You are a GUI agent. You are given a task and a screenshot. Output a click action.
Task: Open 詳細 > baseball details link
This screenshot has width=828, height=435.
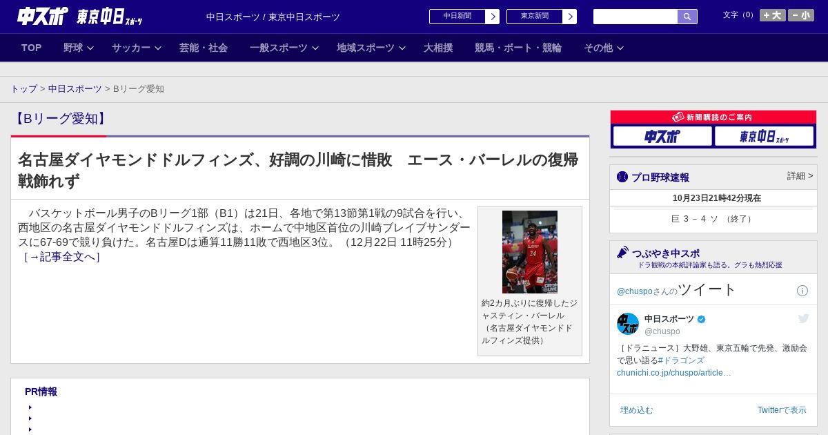pos(800,176)
